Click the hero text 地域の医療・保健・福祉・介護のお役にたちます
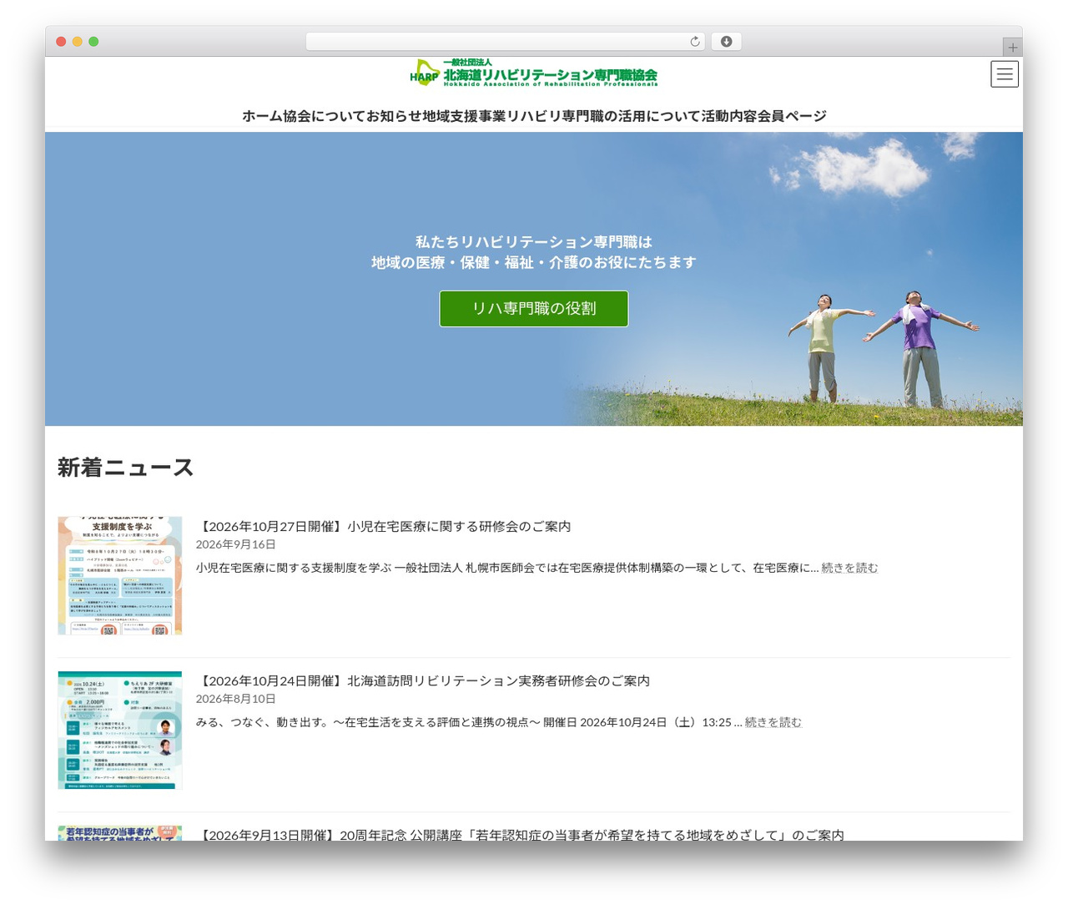This screenshot has width=1068, height=905. [x=534, y=263]
